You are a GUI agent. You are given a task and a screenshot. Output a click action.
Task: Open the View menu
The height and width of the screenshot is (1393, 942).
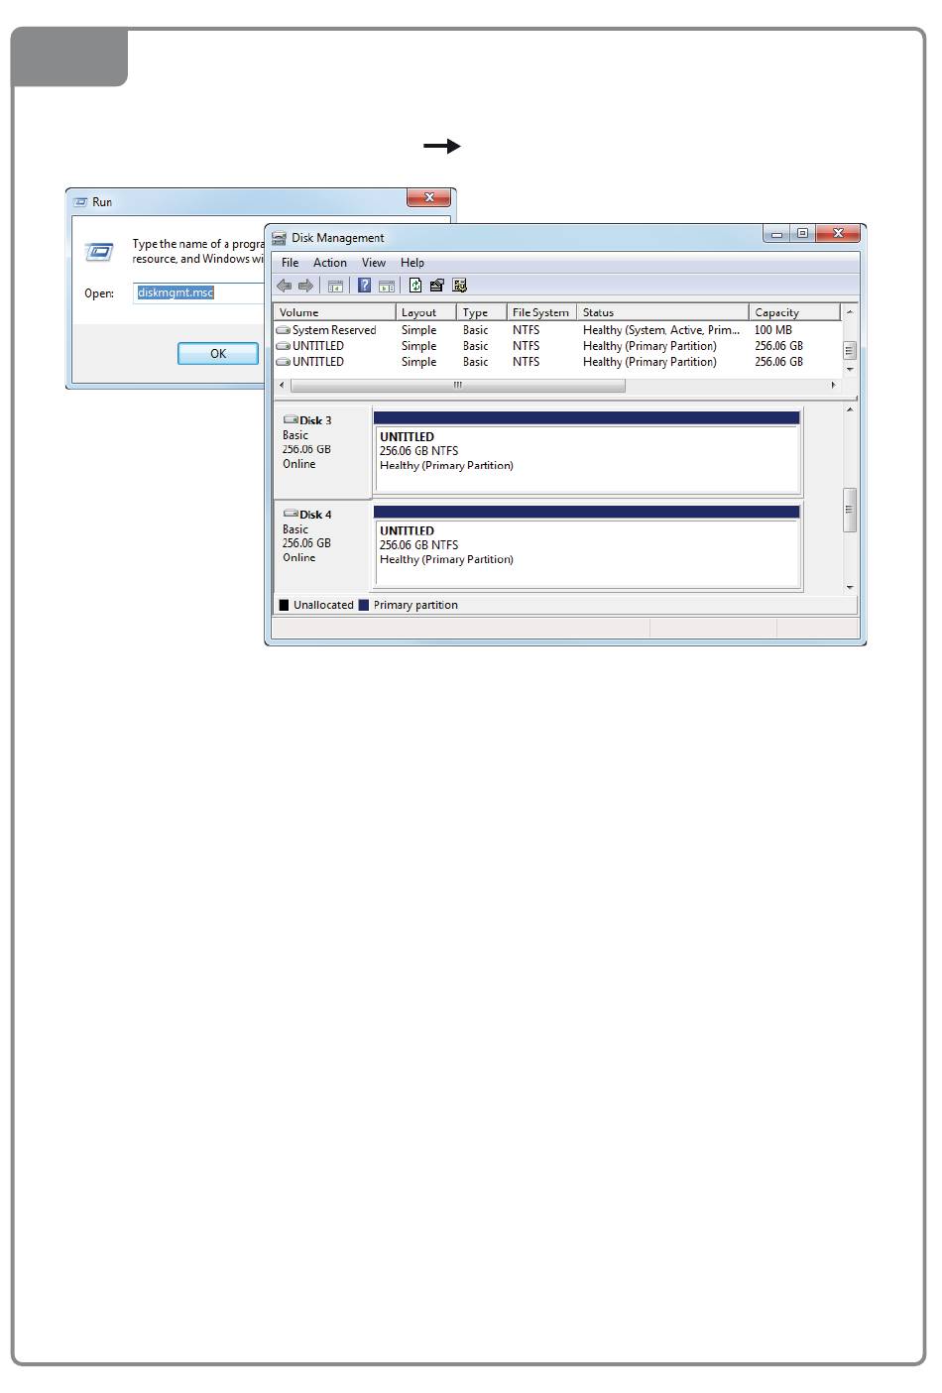pos(374,263)
